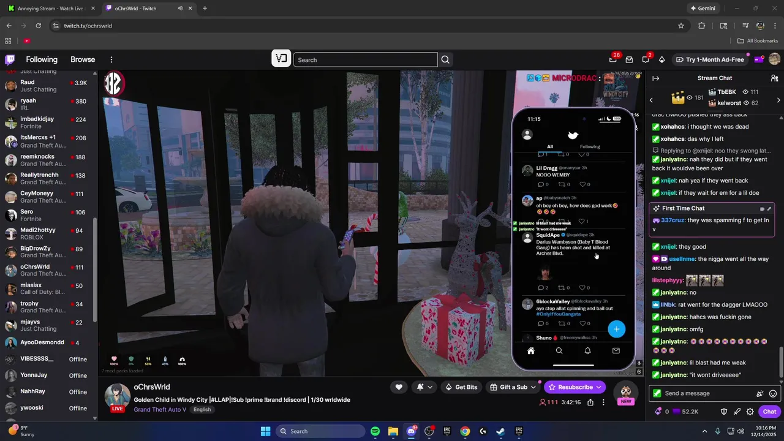Open chat settings gear

pos(750,412)
